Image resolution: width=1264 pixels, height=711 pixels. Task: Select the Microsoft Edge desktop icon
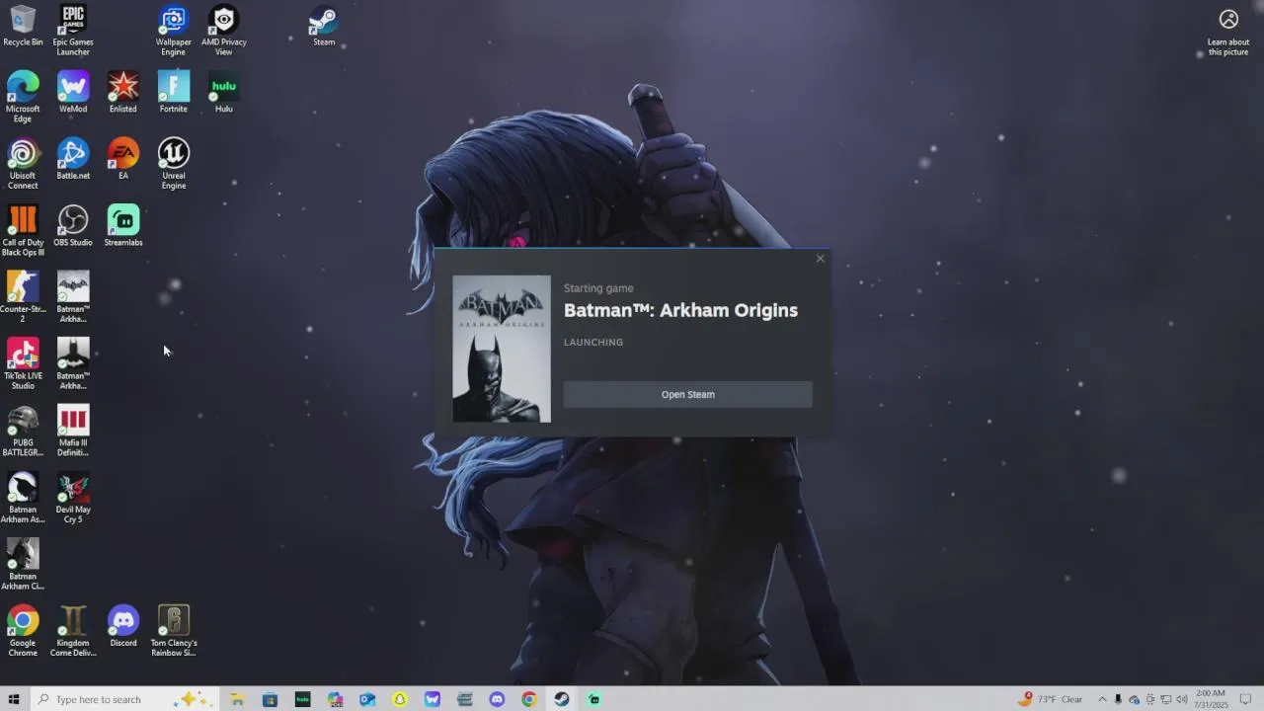tap(23, 97)
